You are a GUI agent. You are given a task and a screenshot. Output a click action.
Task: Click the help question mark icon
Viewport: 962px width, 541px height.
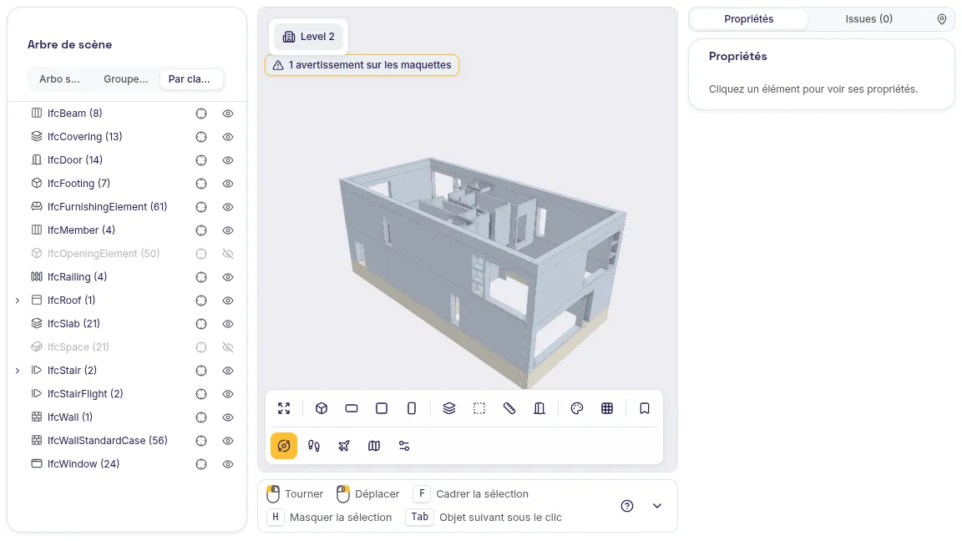(627, 506)
